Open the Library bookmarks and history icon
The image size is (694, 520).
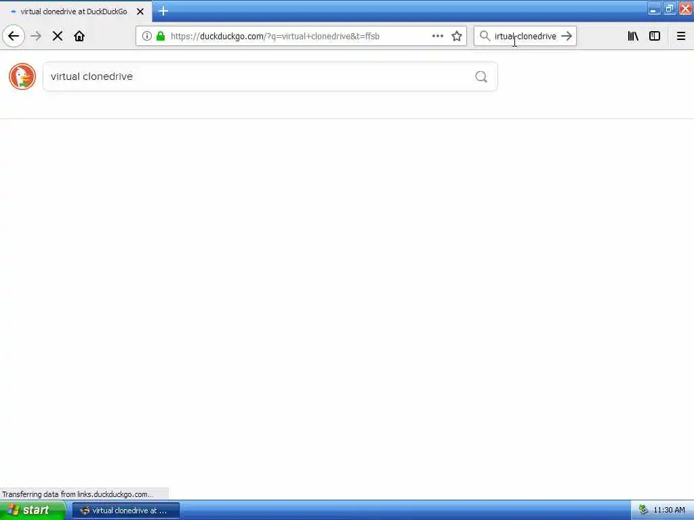(633, 37)
